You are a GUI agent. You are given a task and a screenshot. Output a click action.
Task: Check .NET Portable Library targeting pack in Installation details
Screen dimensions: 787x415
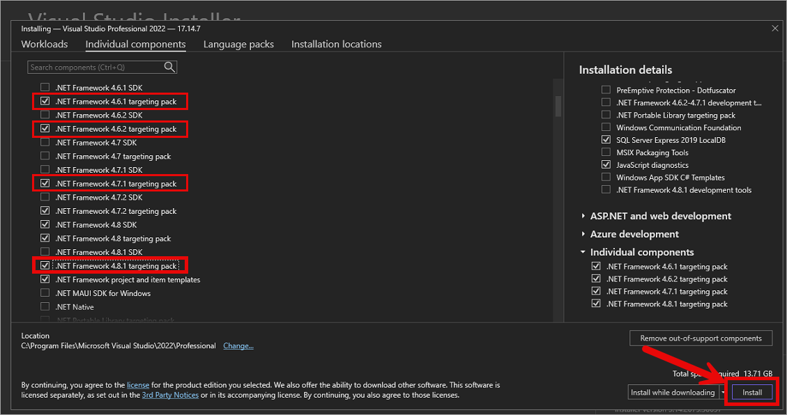(606, 115)
